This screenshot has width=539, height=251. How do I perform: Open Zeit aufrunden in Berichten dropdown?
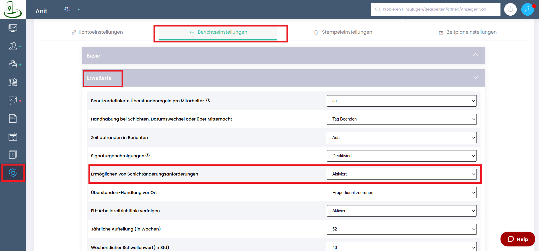[401, 138]
